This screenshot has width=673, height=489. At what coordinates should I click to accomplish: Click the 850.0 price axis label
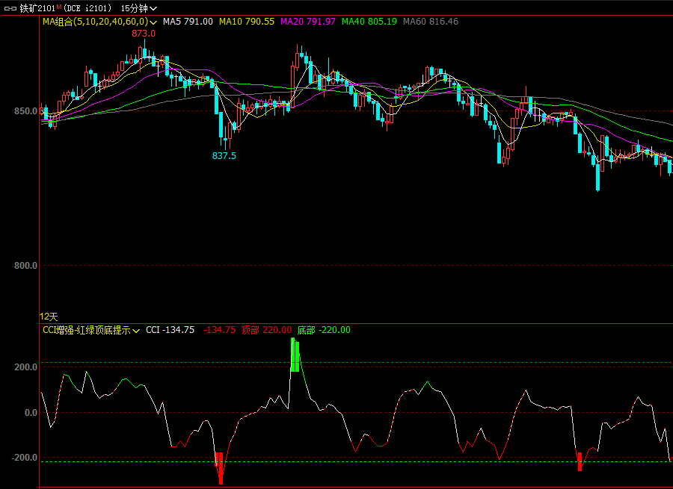click(25, 111)
